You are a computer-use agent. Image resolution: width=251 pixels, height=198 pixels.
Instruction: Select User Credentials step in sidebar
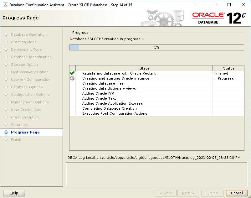[26, 110]
